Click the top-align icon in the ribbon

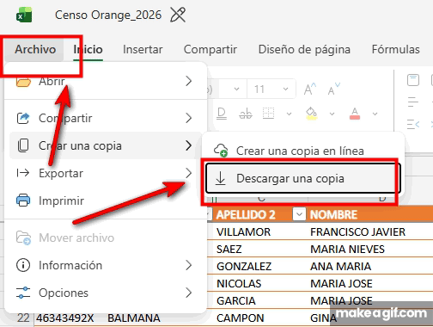pos(413,80)
